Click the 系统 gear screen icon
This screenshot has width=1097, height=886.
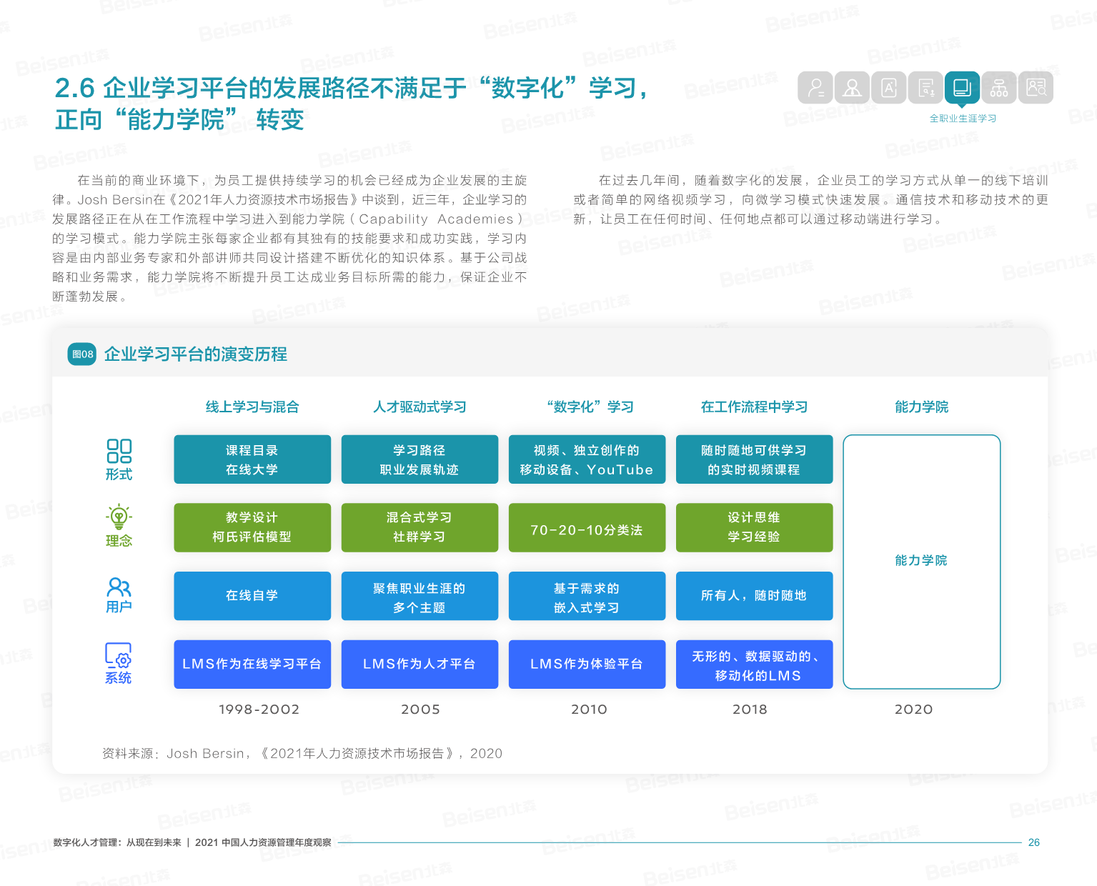(119, 655)
